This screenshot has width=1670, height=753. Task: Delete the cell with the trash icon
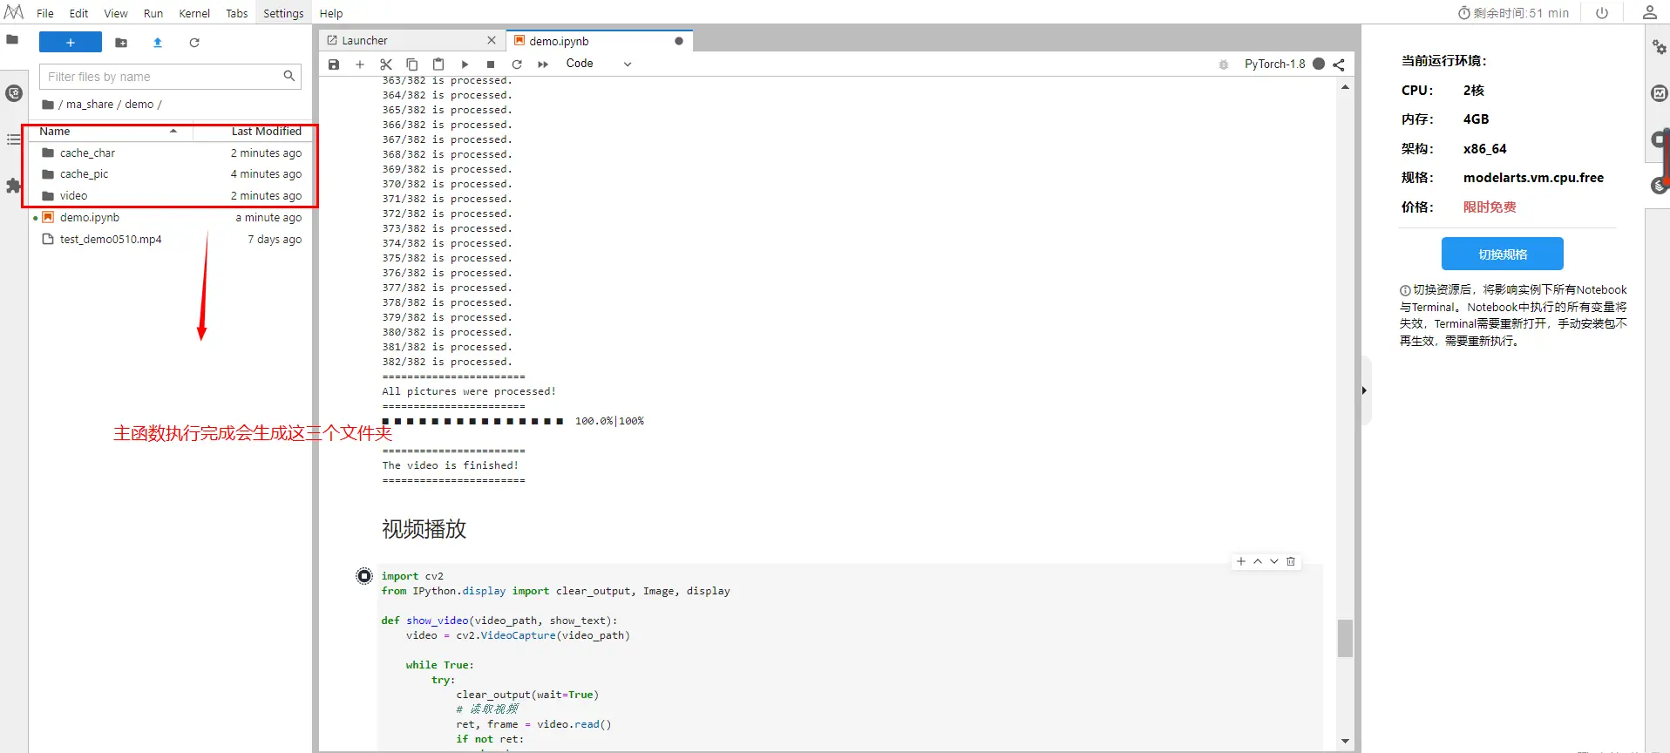[1291, 562]
